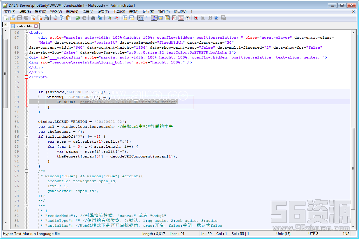Screen dimensions: 359x239
Task: Start macro recording with the red dot icon
Action: [x=197, y=18]
